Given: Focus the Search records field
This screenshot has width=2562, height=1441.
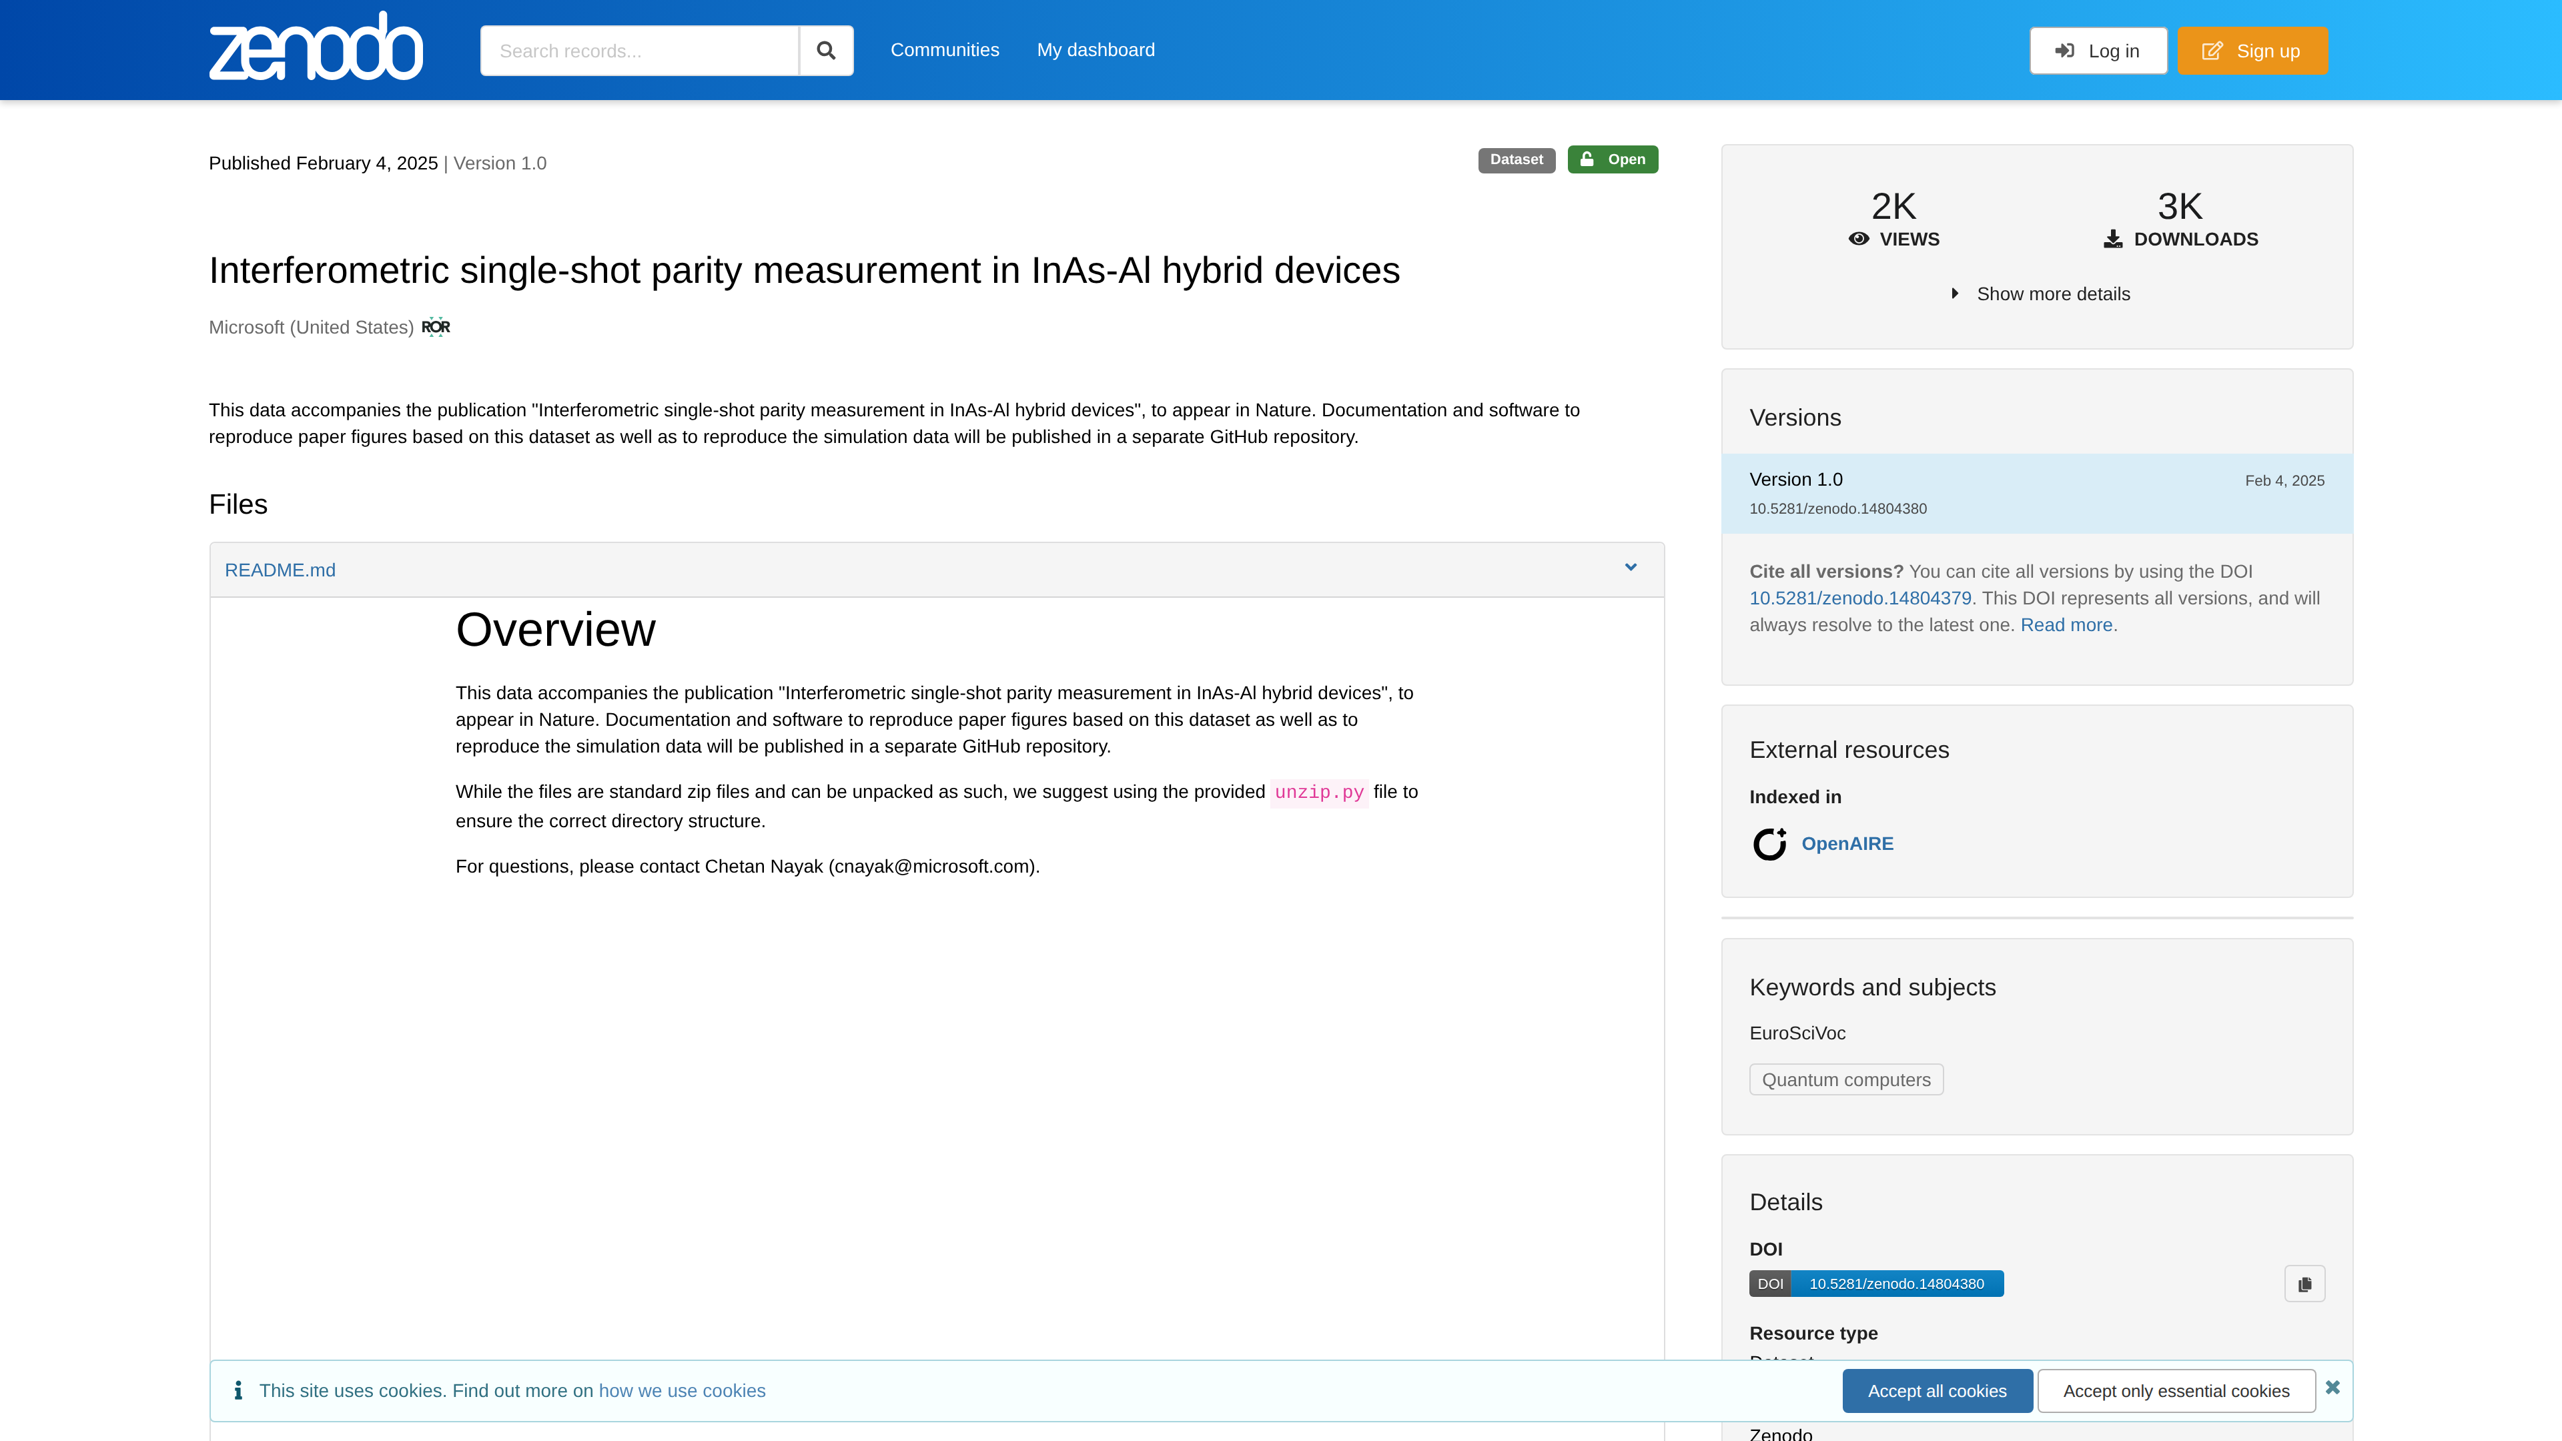Looking at the screenshot, I should [x=640, y=51].
